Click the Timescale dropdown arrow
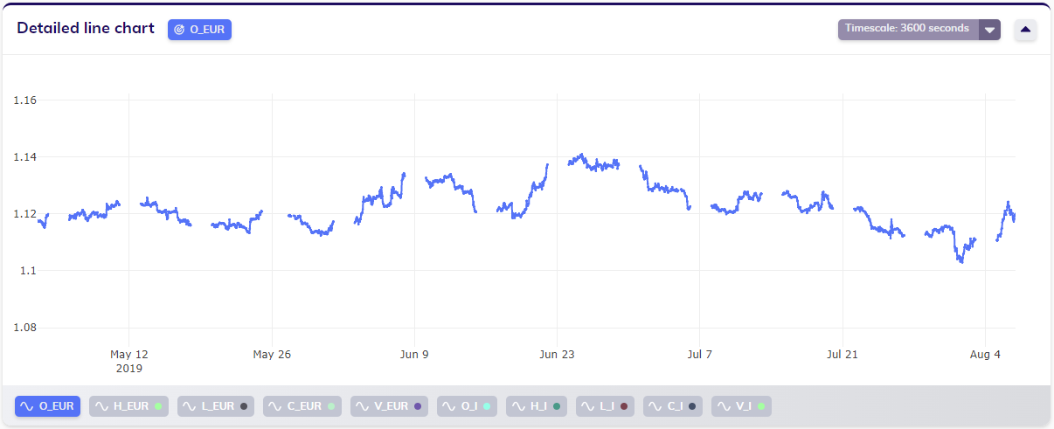This screenshot has width=1054, height=429. (x=989, y=30)
